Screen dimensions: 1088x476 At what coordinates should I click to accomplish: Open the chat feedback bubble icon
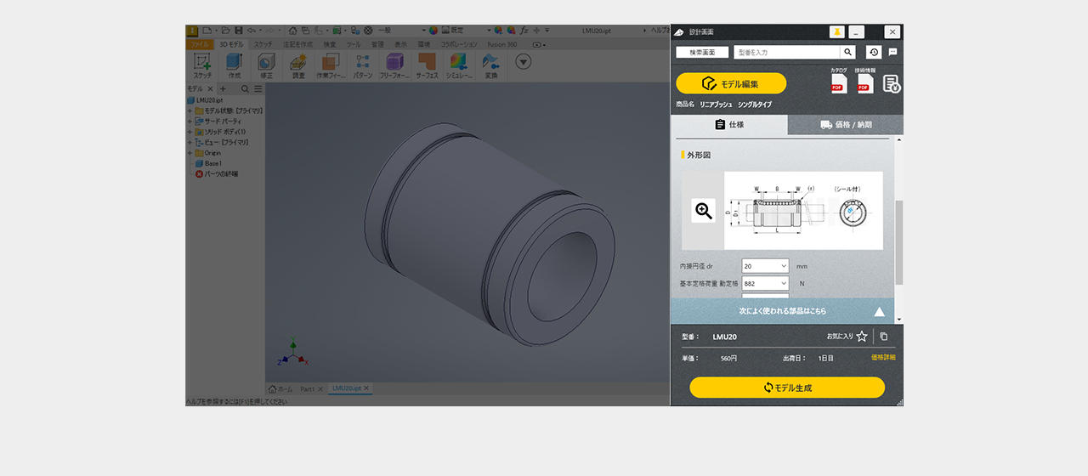click(892, 53)
